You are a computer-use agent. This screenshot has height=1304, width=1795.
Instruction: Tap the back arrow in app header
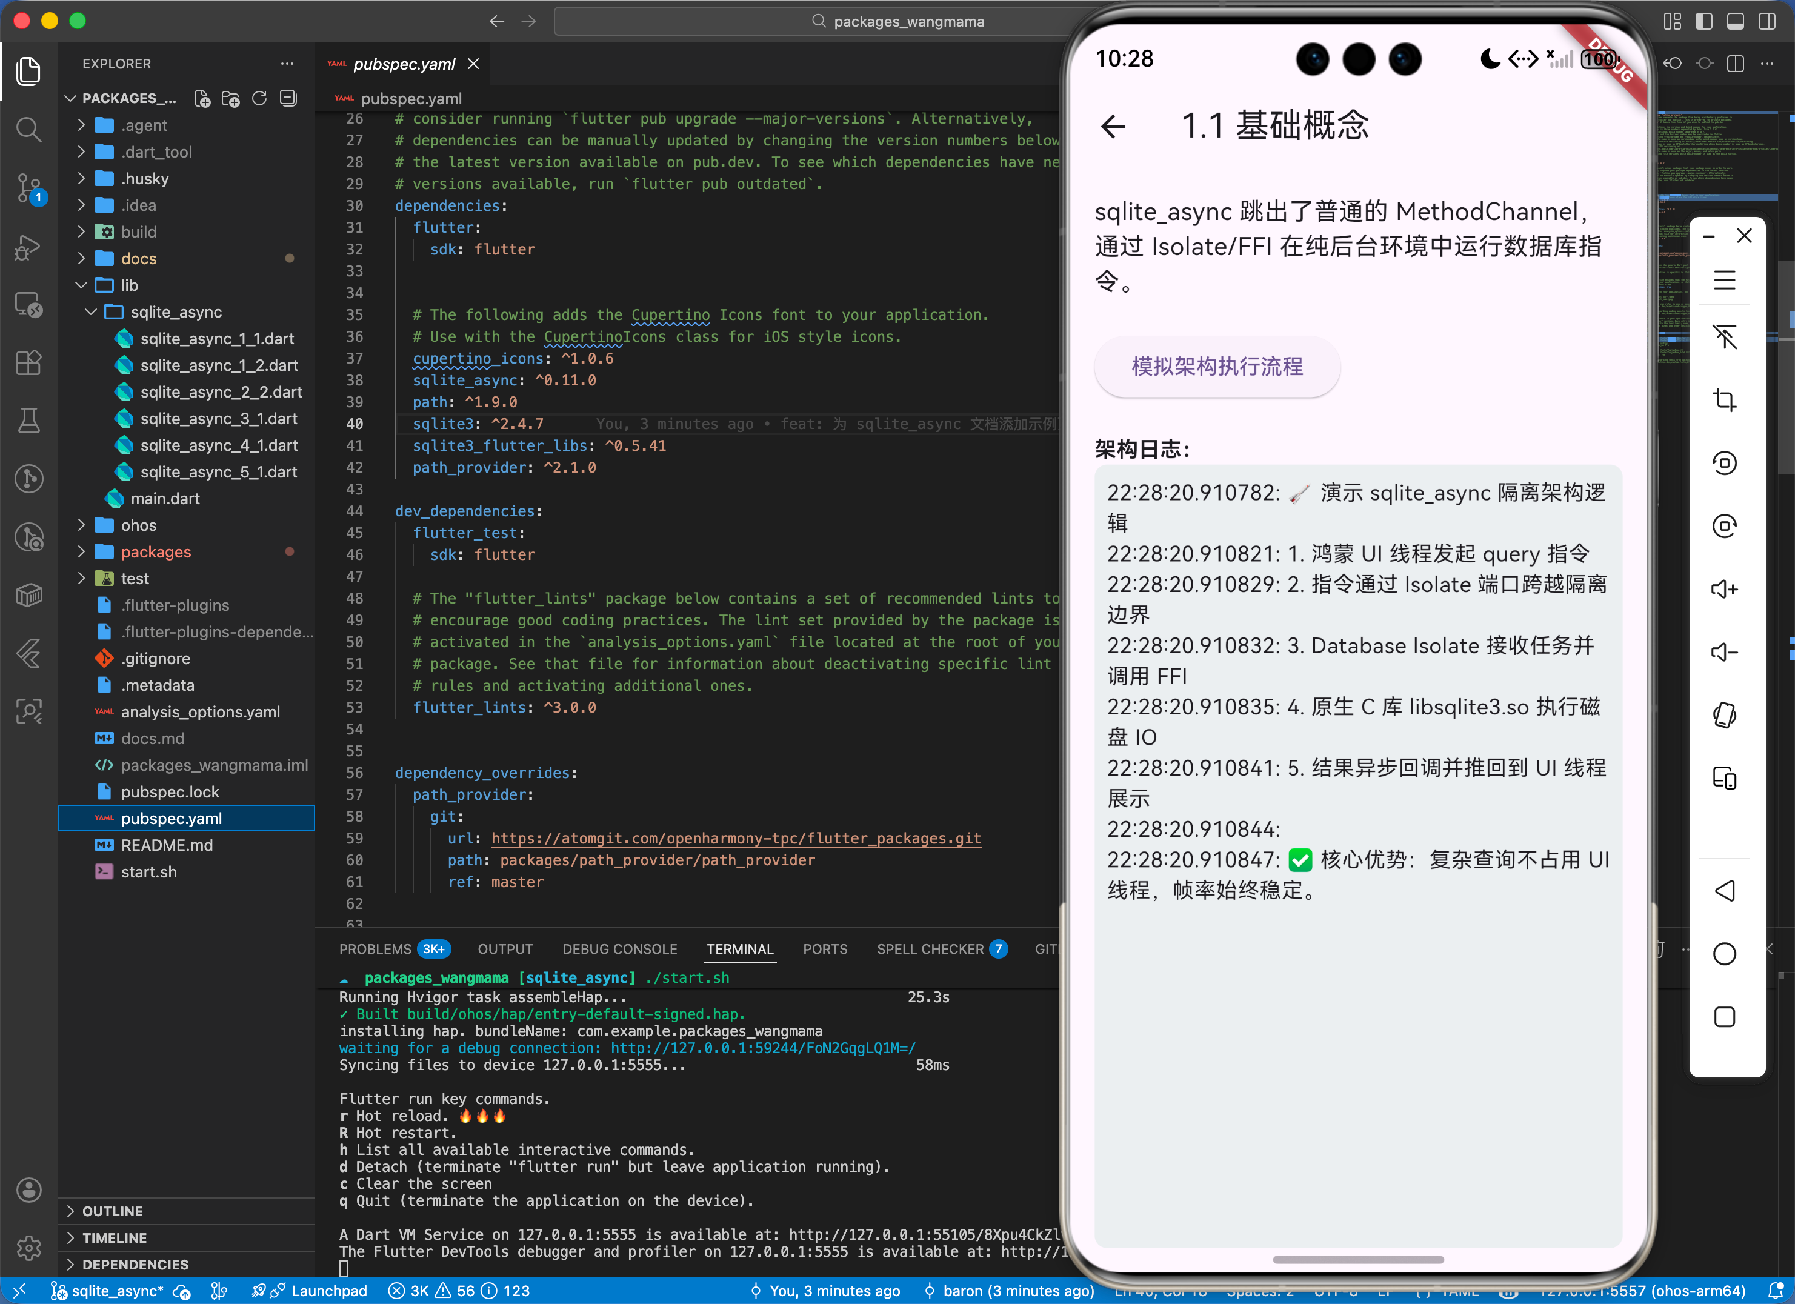[x=1113, y=126]
